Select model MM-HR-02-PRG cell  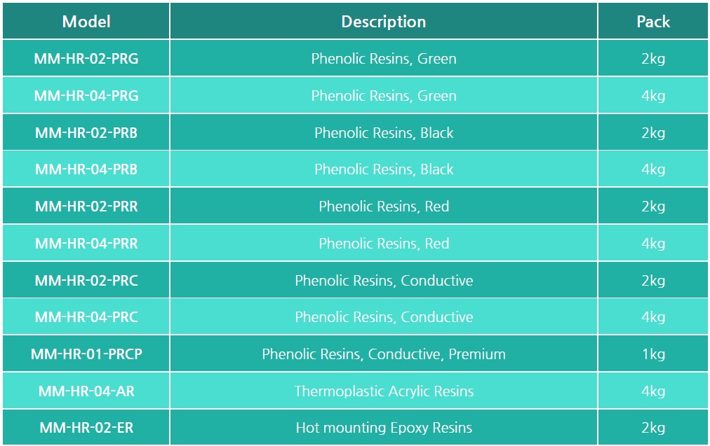point(86,58)
